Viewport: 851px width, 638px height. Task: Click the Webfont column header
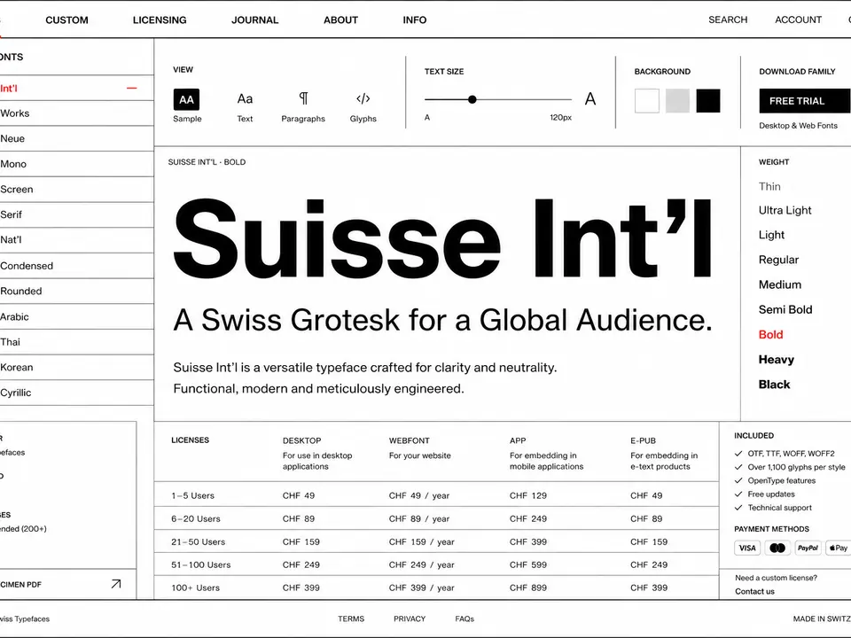pos(410,440)
